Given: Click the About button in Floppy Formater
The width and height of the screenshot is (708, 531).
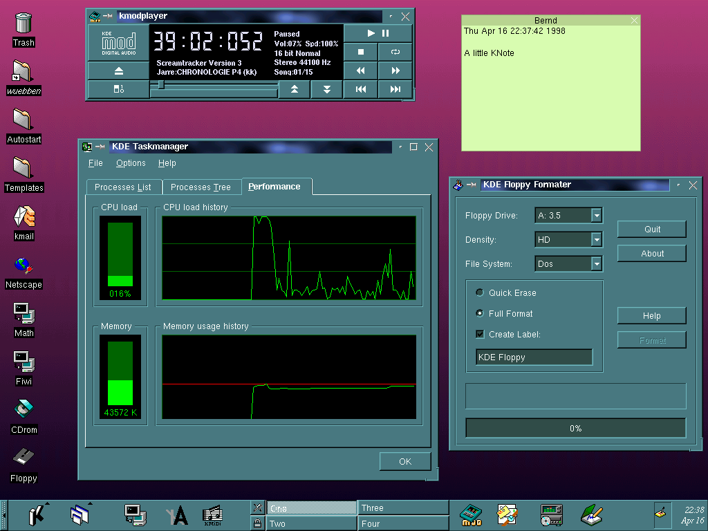Looking at the screenshot, I should coord(651,254).
